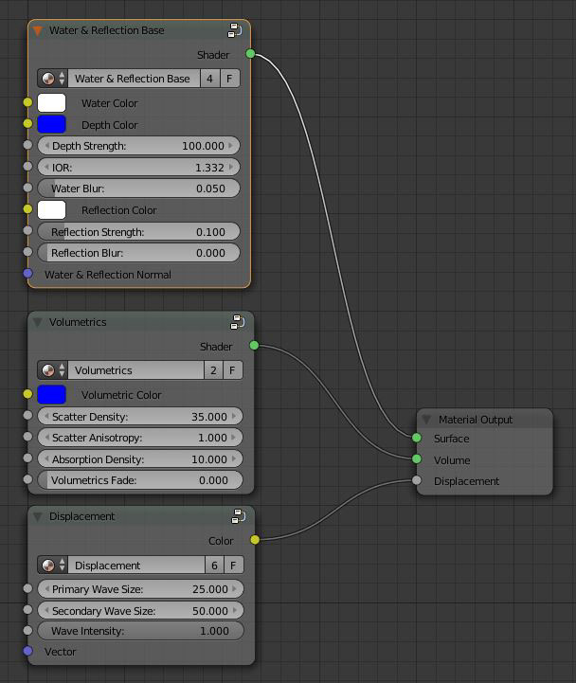Toggle fake user F on Displacement
The image size is (576, 683).
click(x=234, y=565)
